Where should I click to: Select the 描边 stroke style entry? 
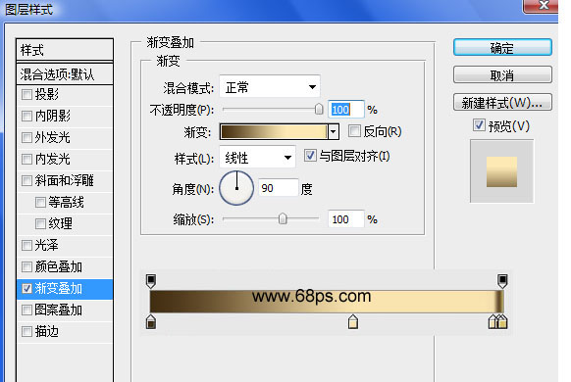click(65, 331)
